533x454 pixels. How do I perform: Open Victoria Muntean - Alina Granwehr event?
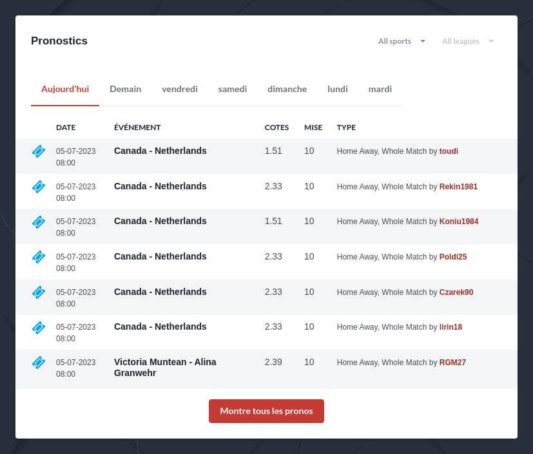point(165,368)
